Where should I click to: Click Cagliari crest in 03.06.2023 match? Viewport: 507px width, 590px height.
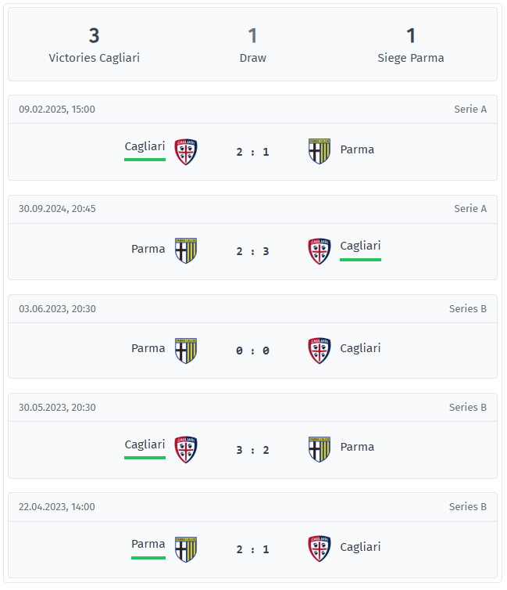[x=320, y=351]
